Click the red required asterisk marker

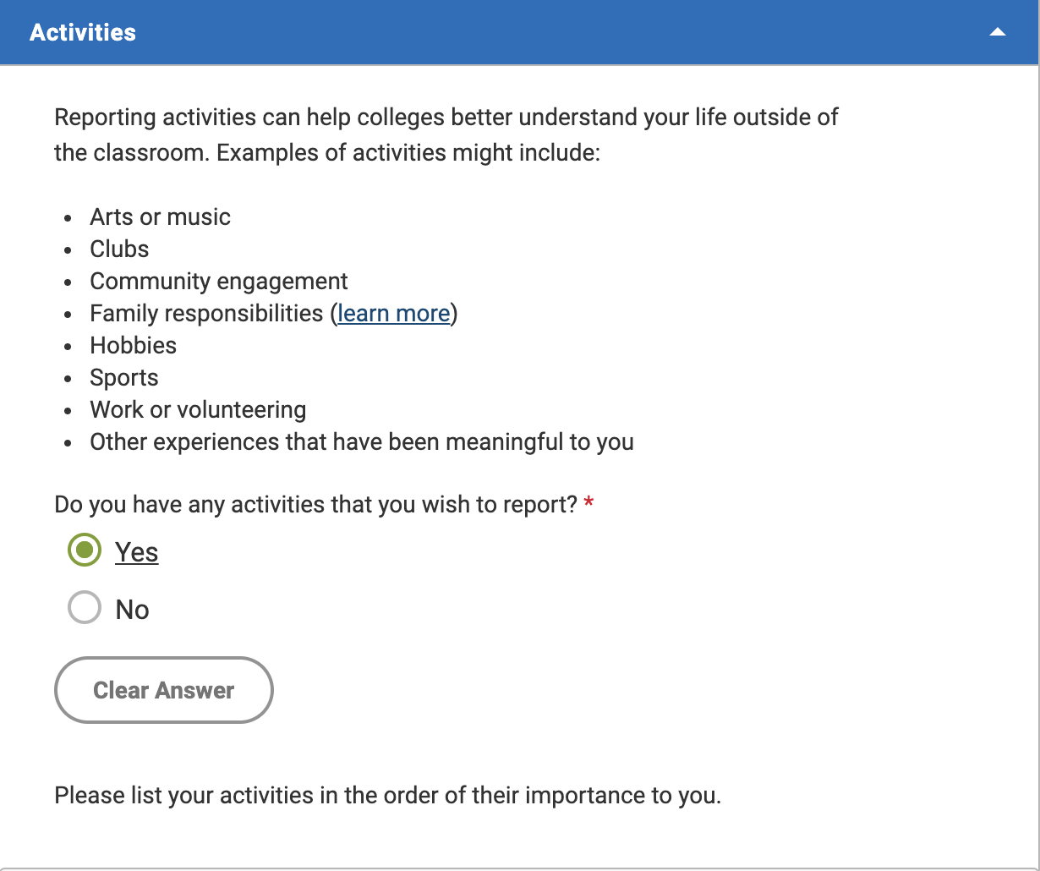click(x=589, y=504)
